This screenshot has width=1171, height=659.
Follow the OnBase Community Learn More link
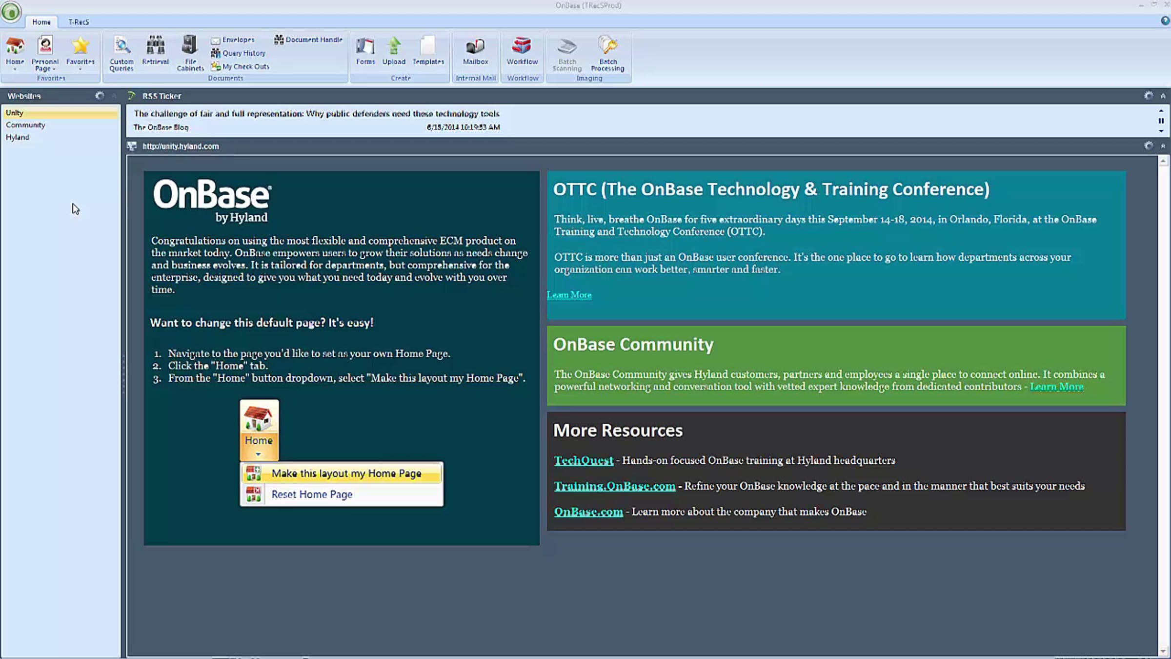pyautogui.click(x=1057, y=387)
